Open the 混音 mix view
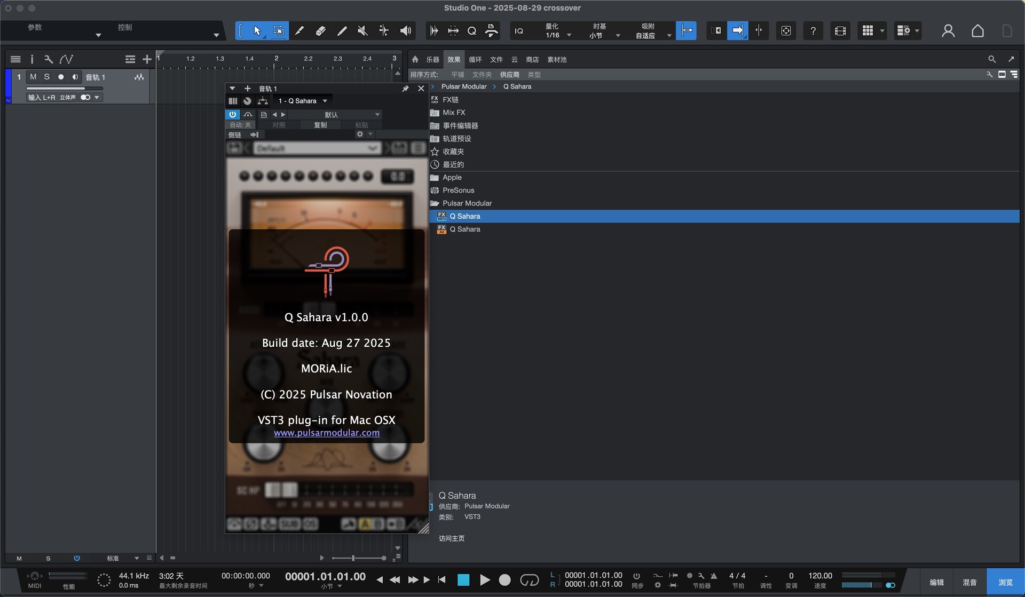Screen dimensions: 1025x597 click(x=969, y=582)
